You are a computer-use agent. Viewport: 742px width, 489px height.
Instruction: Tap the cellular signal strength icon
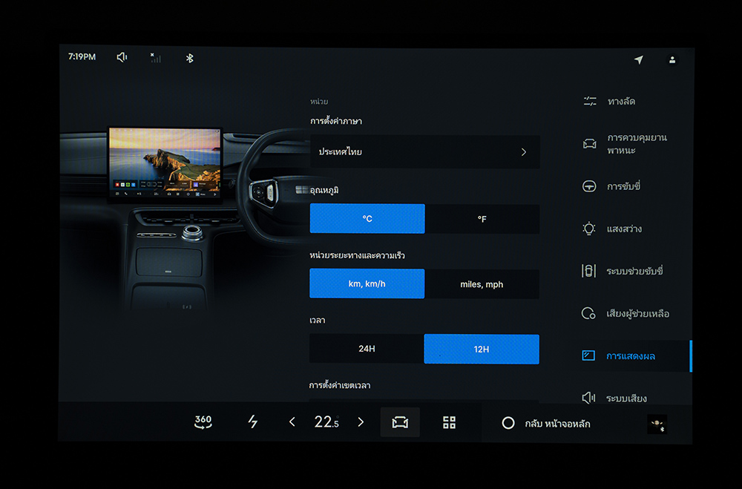(x=156, y=58)
